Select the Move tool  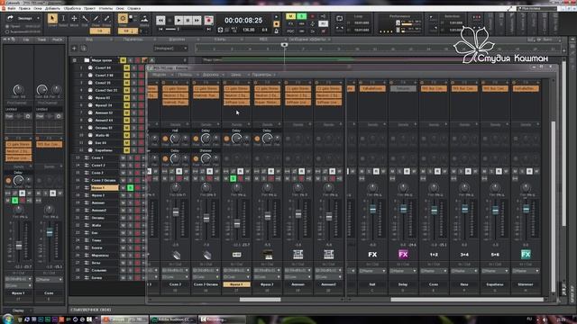pos(74,18)
